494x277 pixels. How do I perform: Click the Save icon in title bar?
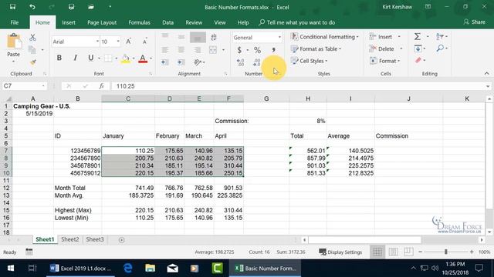click(x=12, y=7)
